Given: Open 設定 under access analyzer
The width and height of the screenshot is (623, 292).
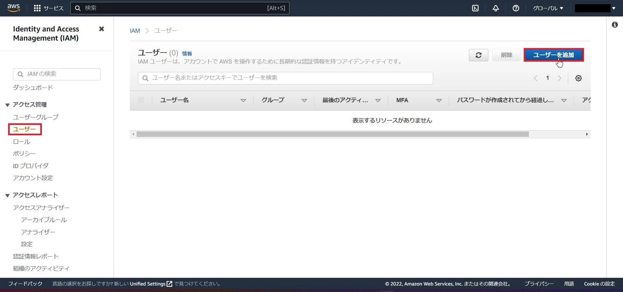Looking at the screenshot, I should [x=27, y=244].
